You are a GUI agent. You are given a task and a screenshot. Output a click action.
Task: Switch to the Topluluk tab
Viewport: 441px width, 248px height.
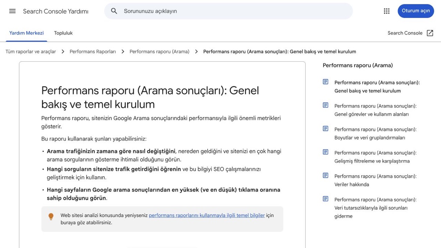(x=63, y=33)
